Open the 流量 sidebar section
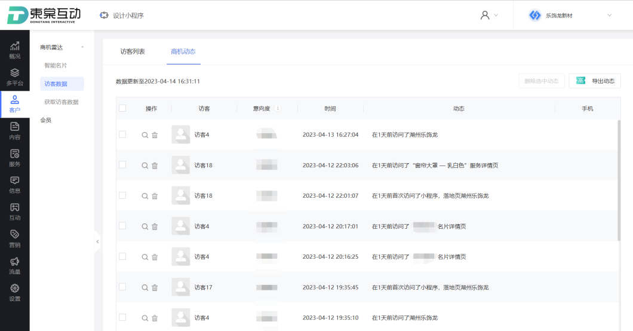 point(14,266)
